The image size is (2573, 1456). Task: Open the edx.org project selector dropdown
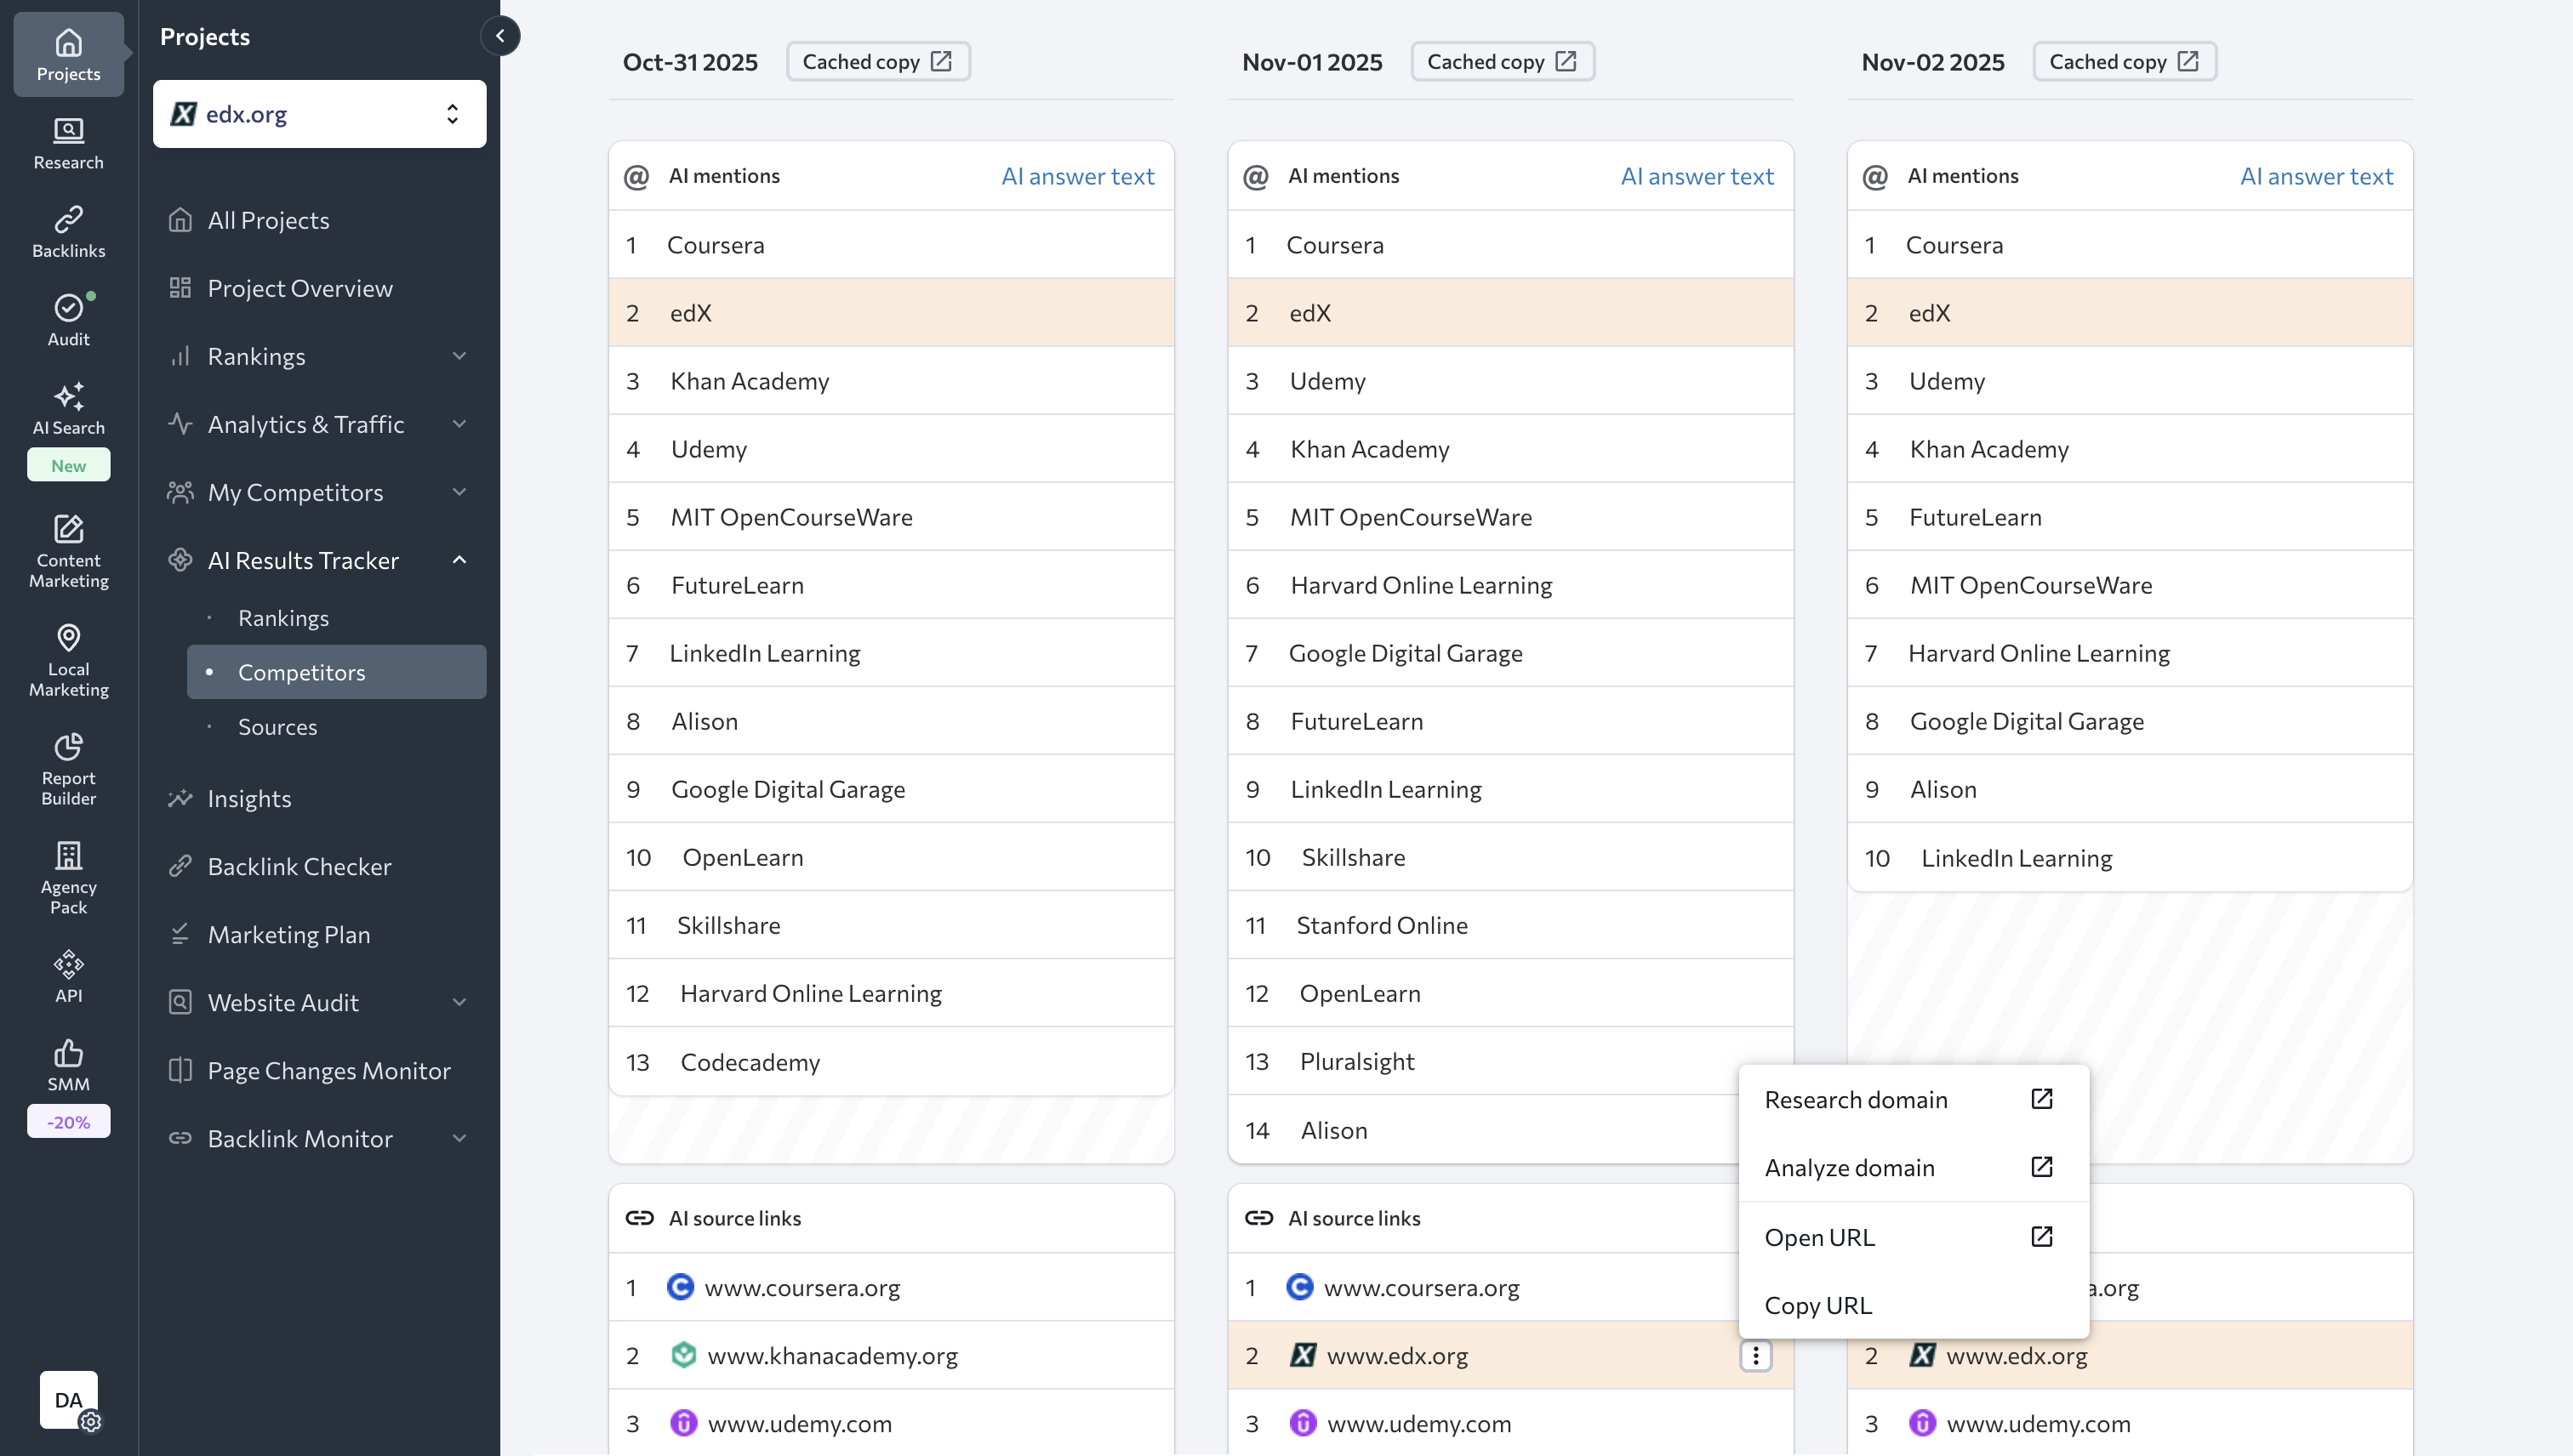click(319, 114)
